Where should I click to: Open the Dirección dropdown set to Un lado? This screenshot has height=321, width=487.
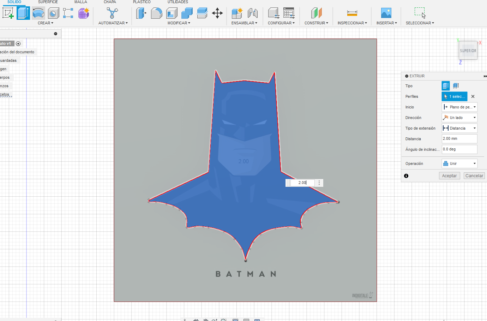459,118
